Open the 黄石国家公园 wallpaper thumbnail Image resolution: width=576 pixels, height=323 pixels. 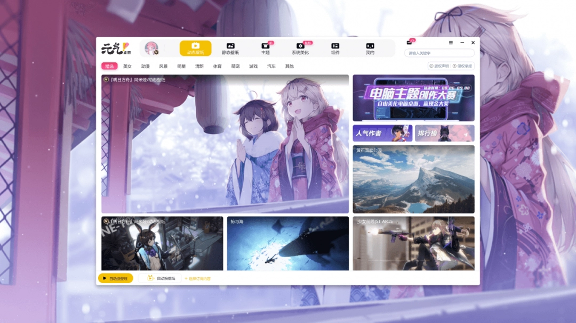point(413,179)
